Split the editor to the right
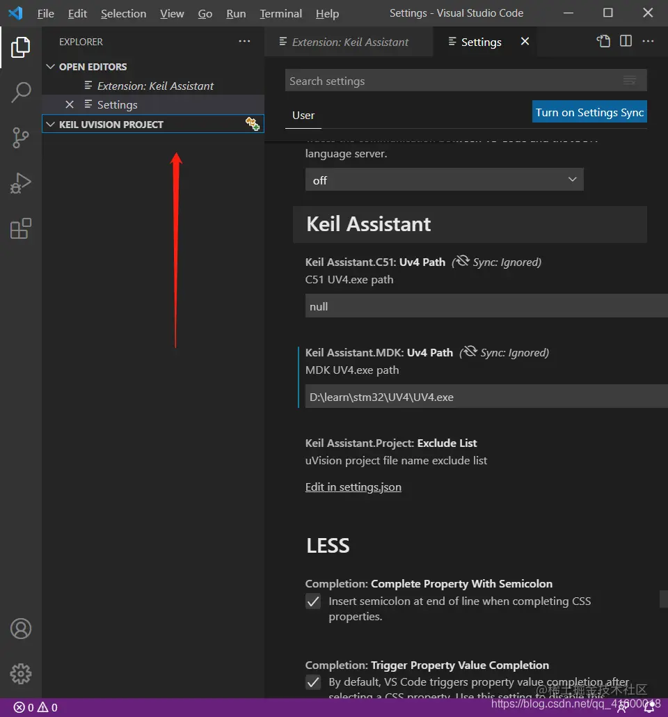Viewport: 668px width, 717px height. tap(626, 41)
